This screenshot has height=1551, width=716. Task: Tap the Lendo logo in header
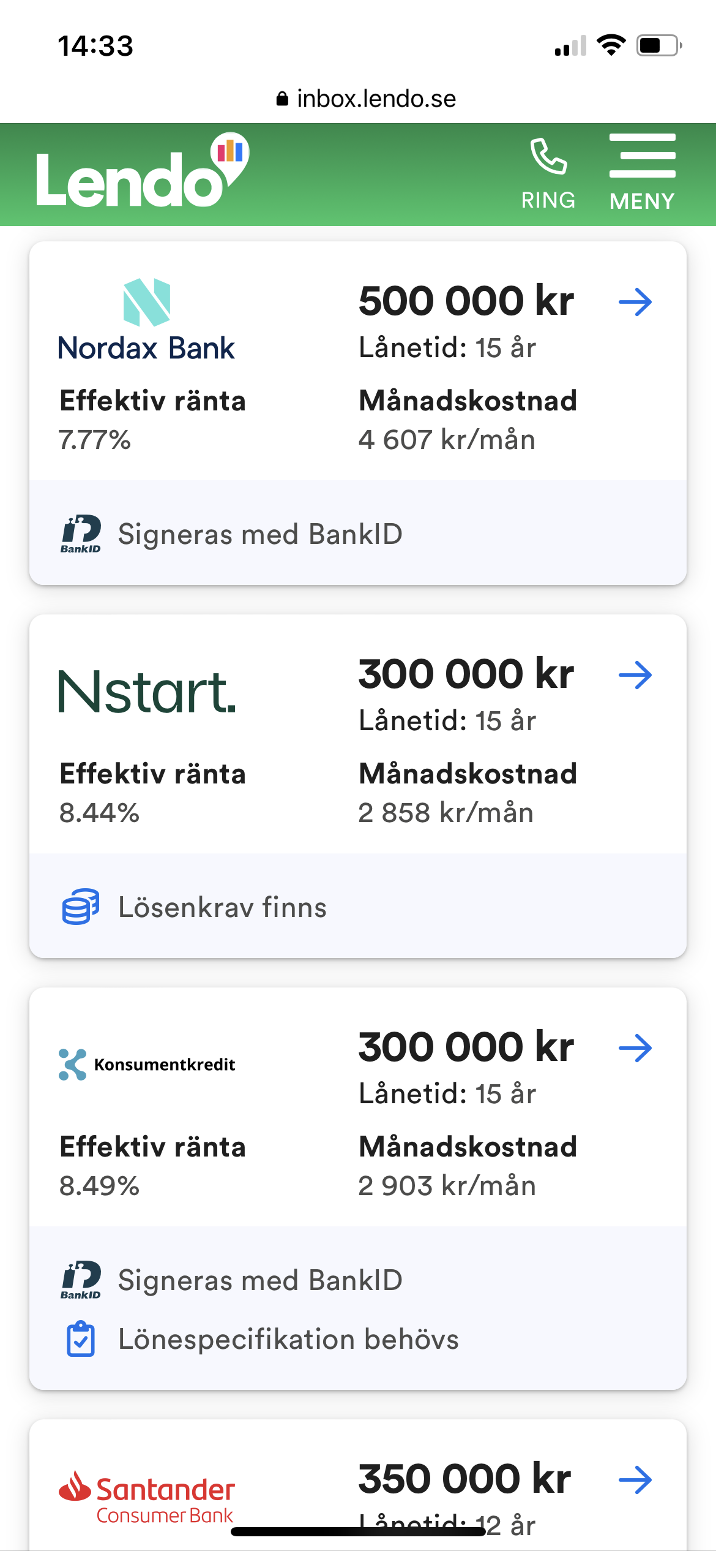tap(142, 173)
